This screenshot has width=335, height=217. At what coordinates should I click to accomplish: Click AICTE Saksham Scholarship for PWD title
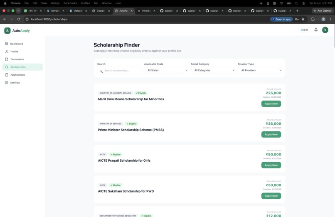pyautogui.click(x=126, y=191)
